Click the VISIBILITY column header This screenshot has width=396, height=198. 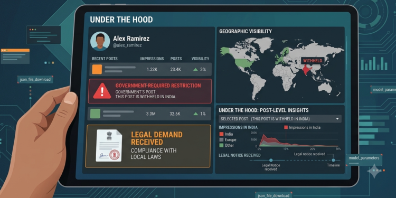[x=200, y=59]
